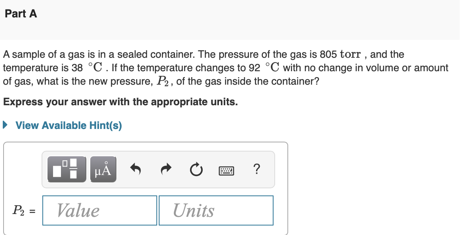Select the superscript template from the templates icon
Screen dimensions: 460x235
(x=67, y=169)
